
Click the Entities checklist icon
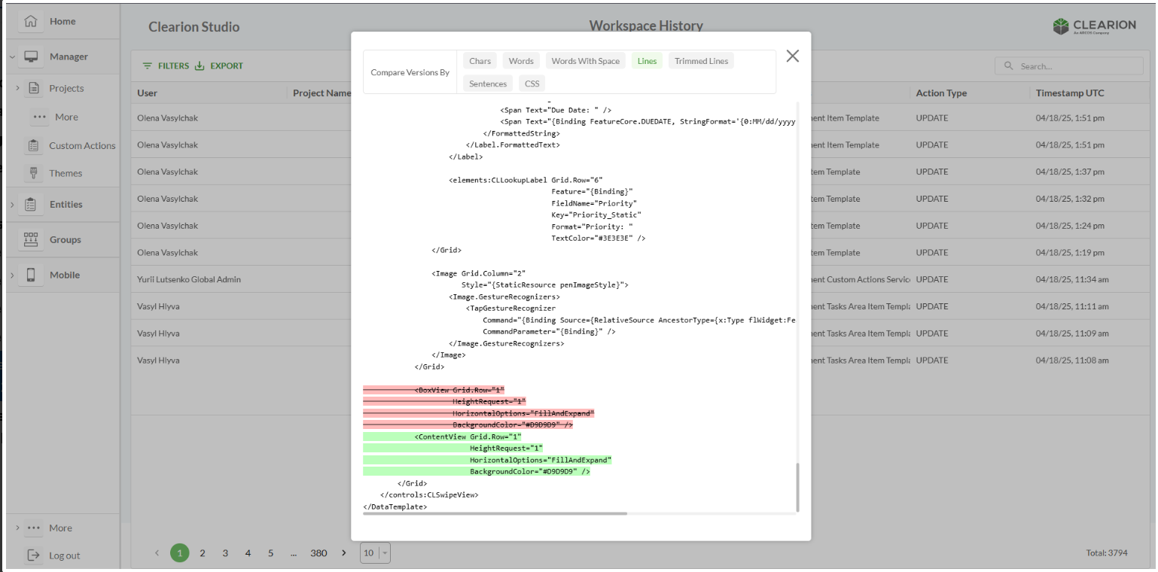click(31, 204)
